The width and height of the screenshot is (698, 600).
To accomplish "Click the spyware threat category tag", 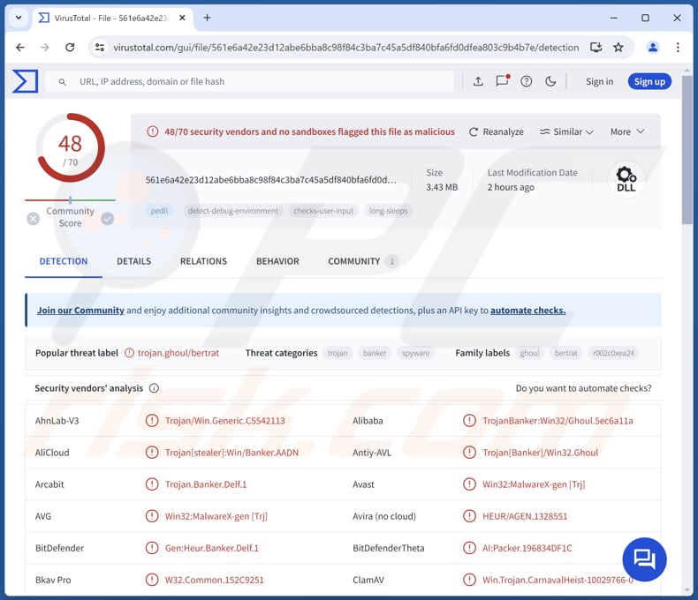I will click(x=415, y=353).
